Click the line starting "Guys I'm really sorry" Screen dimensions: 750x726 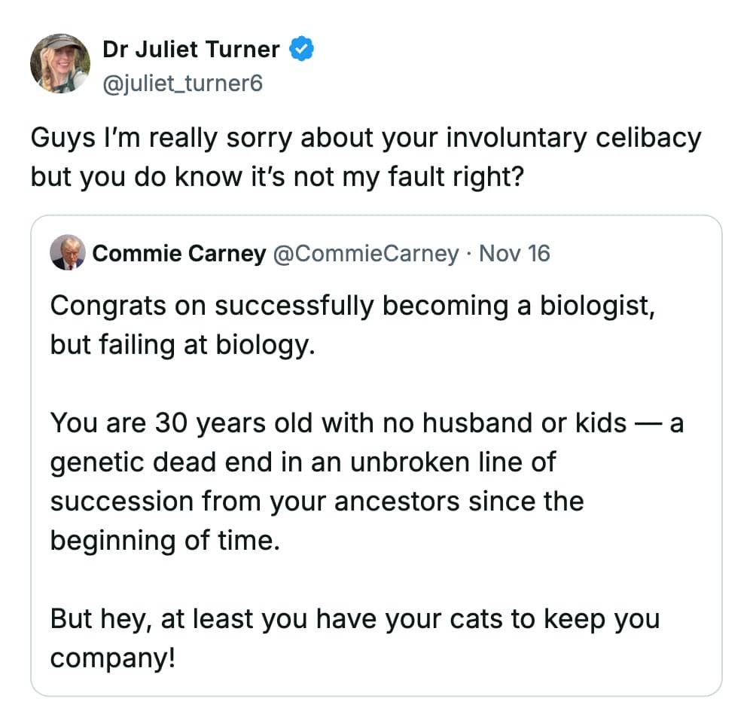(366, 139)
